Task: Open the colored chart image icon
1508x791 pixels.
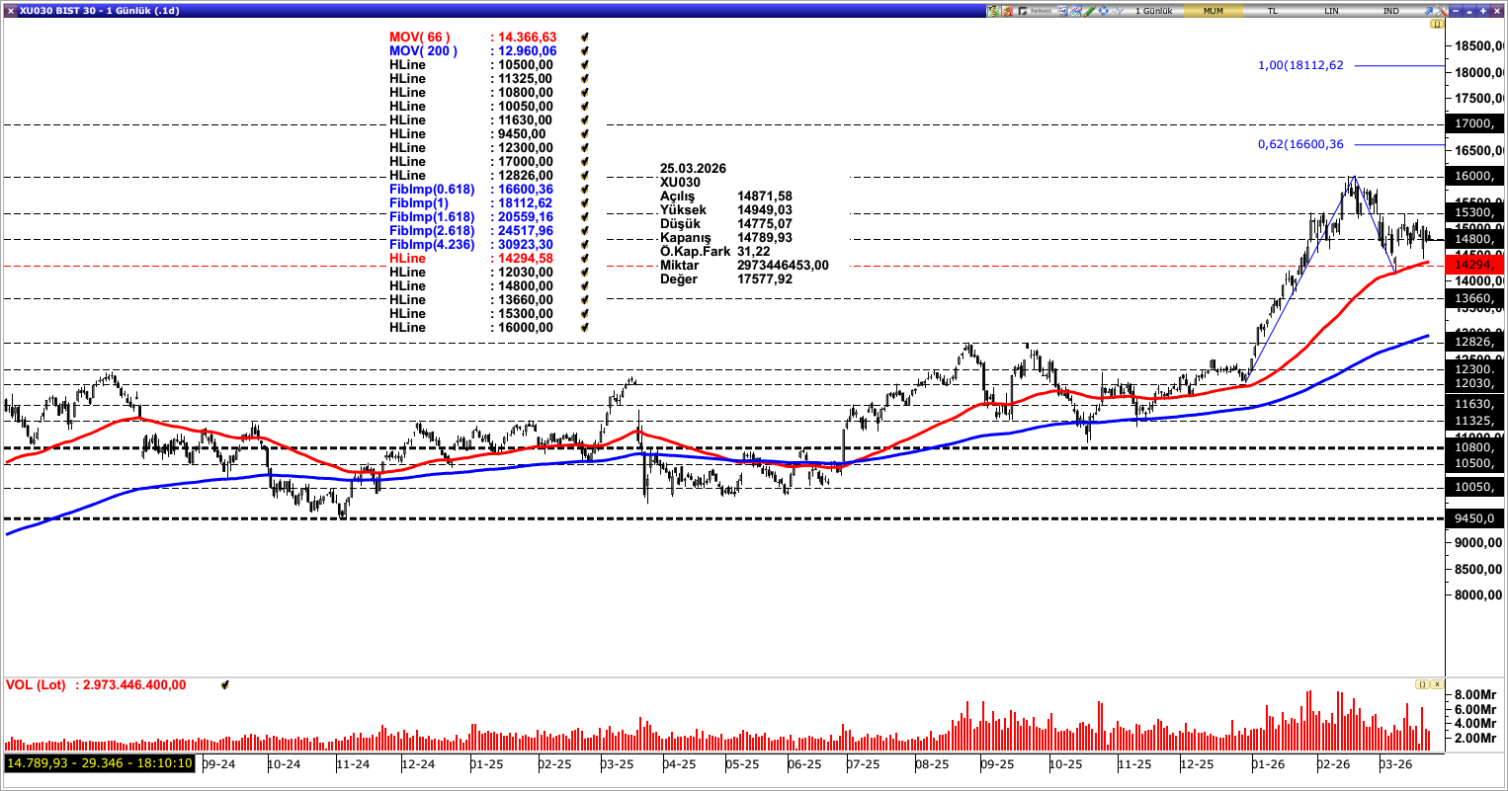Action: click(1075, 8)
